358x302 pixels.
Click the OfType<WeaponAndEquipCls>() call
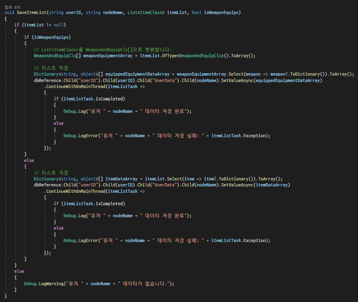195,56
